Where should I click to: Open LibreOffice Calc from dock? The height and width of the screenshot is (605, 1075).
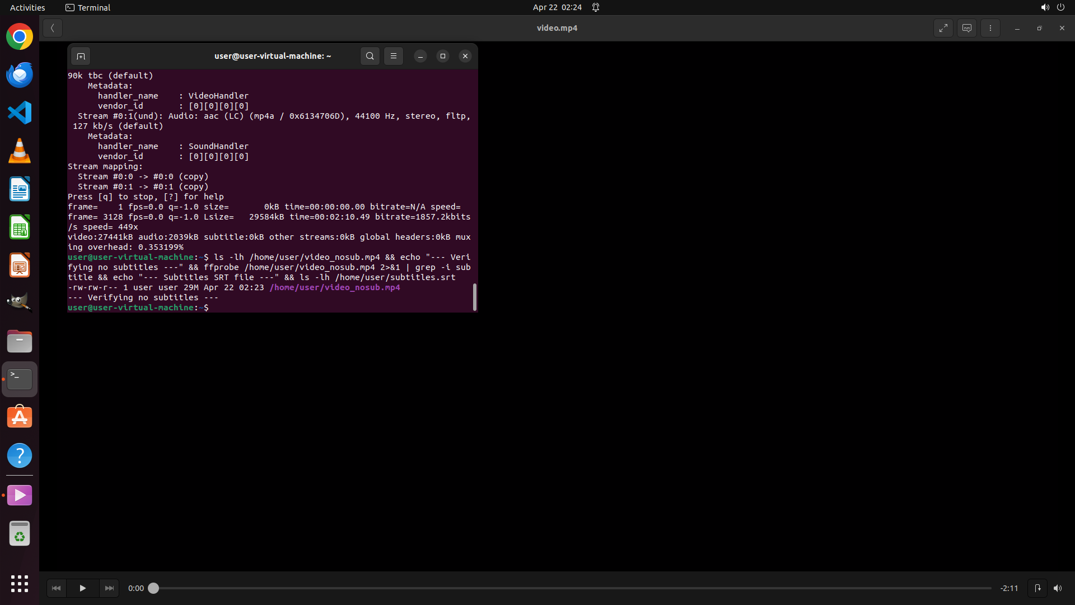click(x=20, y=227)
